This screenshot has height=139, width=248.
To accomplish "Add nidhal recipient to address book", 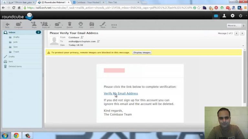I will (98, 41).
